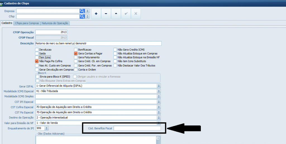Tick the Bonificacao checkbox

click(x=76, y=49)
